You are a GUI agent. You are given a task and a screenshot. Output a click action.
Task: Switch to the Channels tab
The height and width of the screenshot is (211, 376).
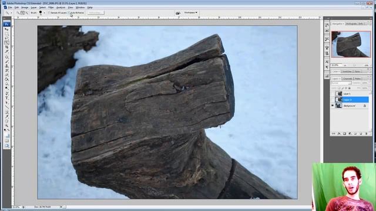pos(347,79)
